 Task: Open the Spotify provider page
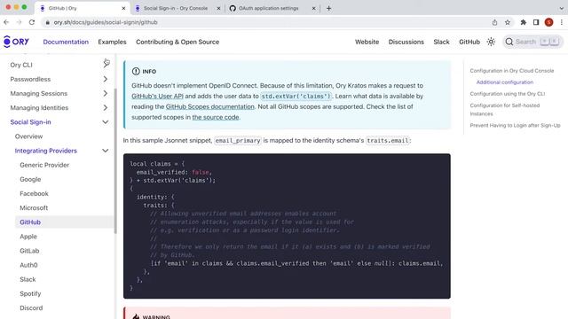[x=30, y=293]
